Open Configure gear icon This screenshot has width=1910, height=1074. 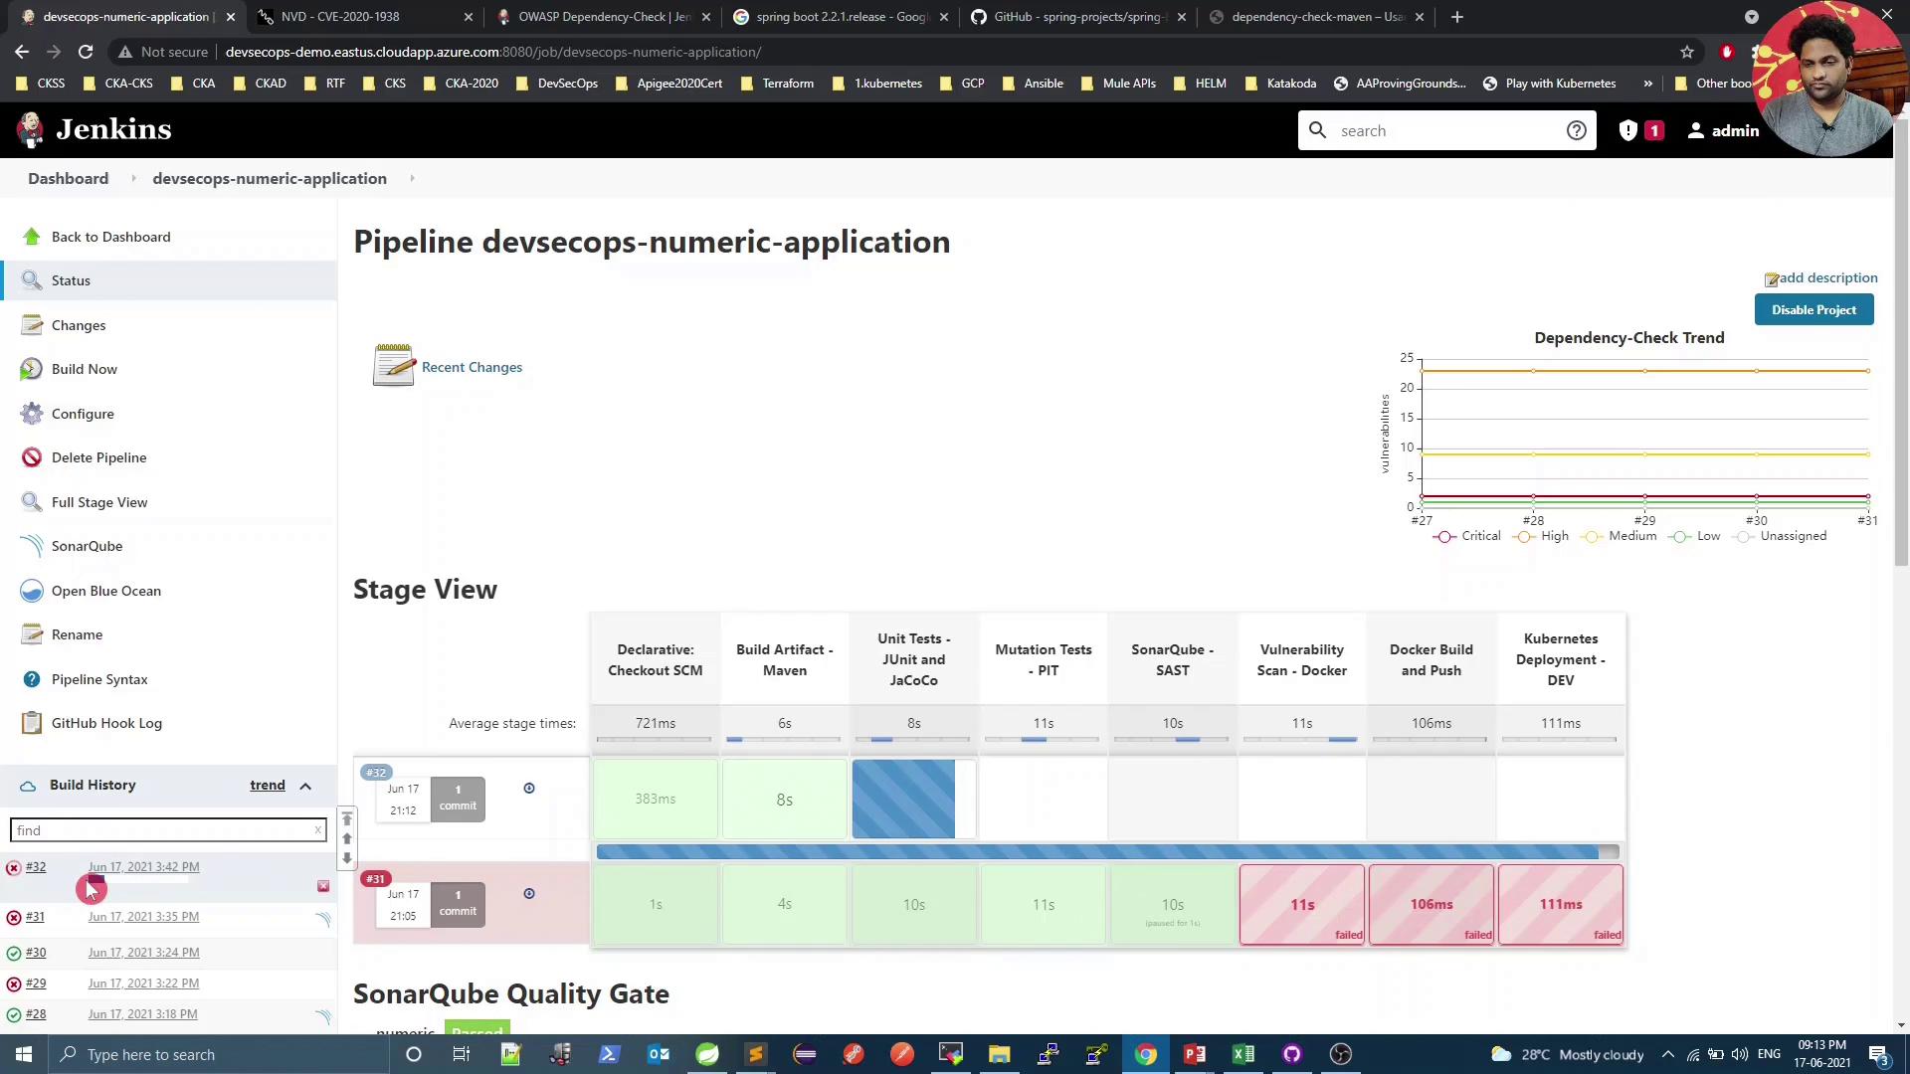click(32, 414)
